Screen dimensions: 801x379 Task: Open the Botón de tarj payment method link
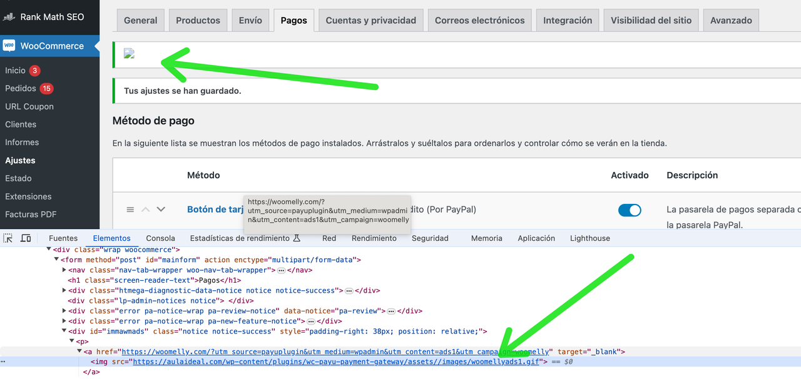click(x=215, y=210)
